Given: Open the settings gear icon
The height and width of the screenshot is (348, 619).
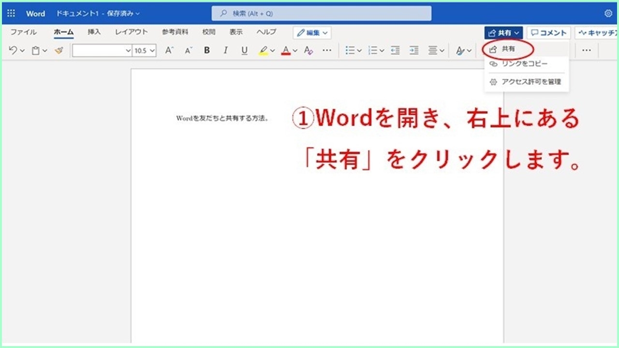Looking at the screenshot, I should pyautogui.click(x=608, y=14).
